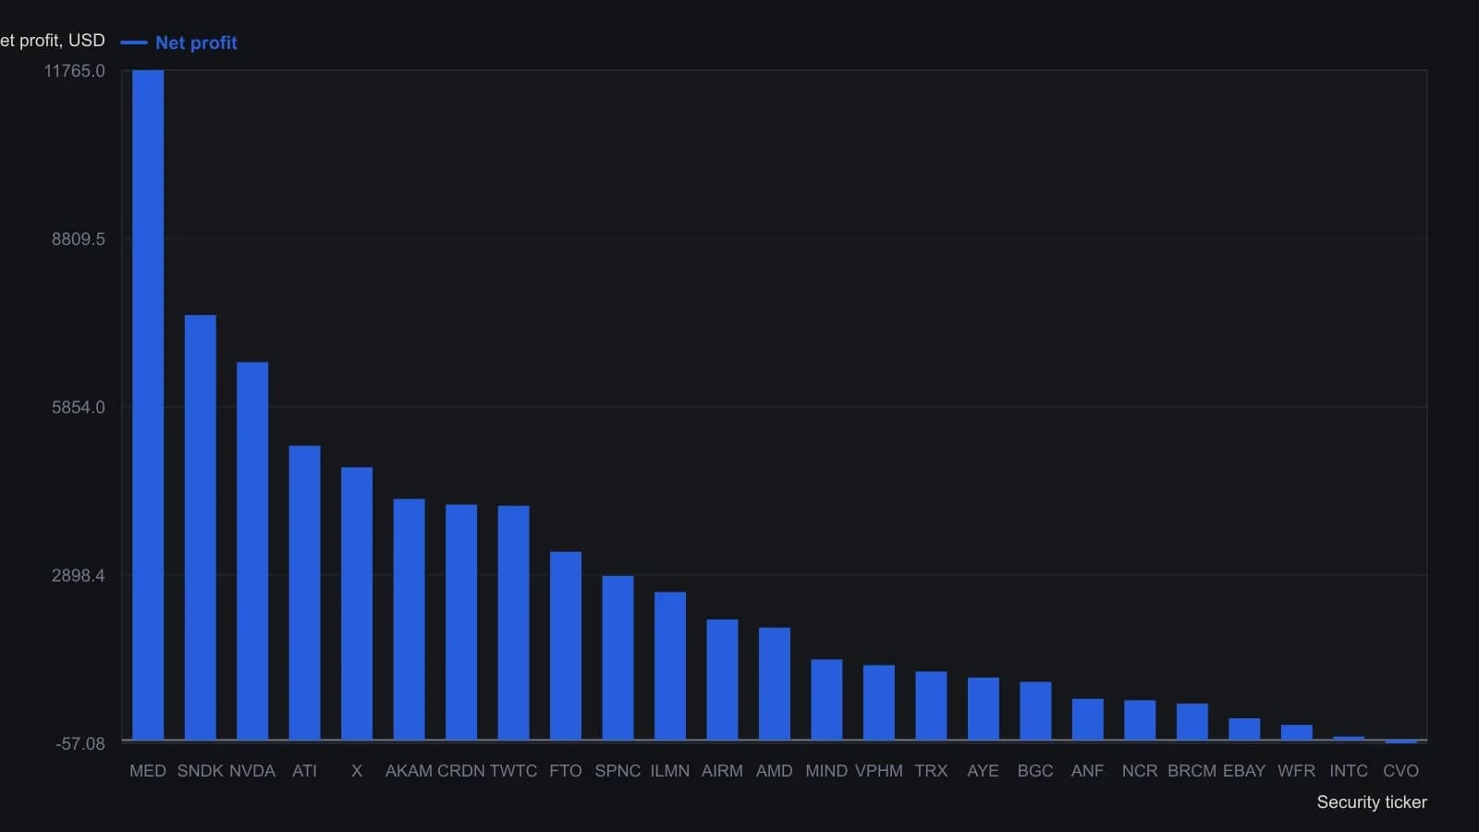Select the AIRM bar
The image size is (1479, 832).
723,679
